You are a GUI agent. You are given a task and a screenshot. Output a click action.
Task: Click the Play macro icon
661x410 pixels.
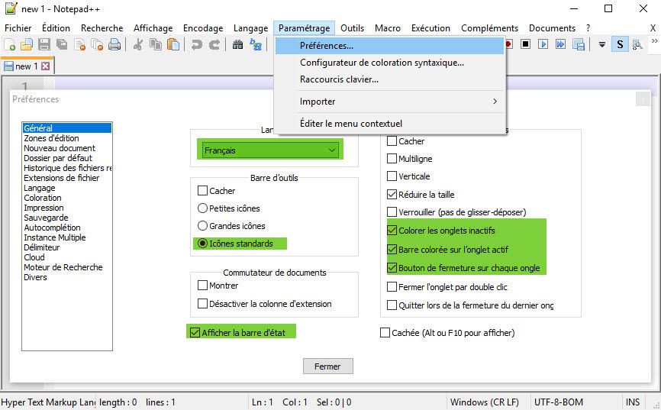543,44
